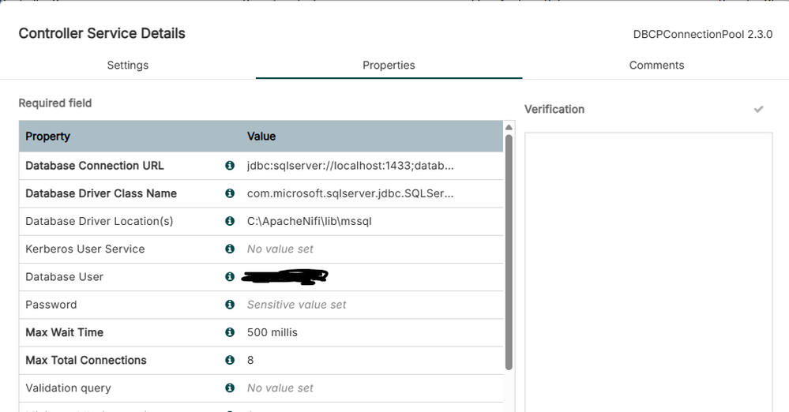The image size is (789, 412).
Task: Open the Comments tab
Action: click(656, 66)
